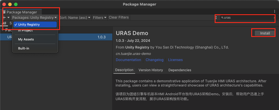
Task: Click the cn.tuanjie.uras-demo package identifier text
Action: tap(133, 54)
